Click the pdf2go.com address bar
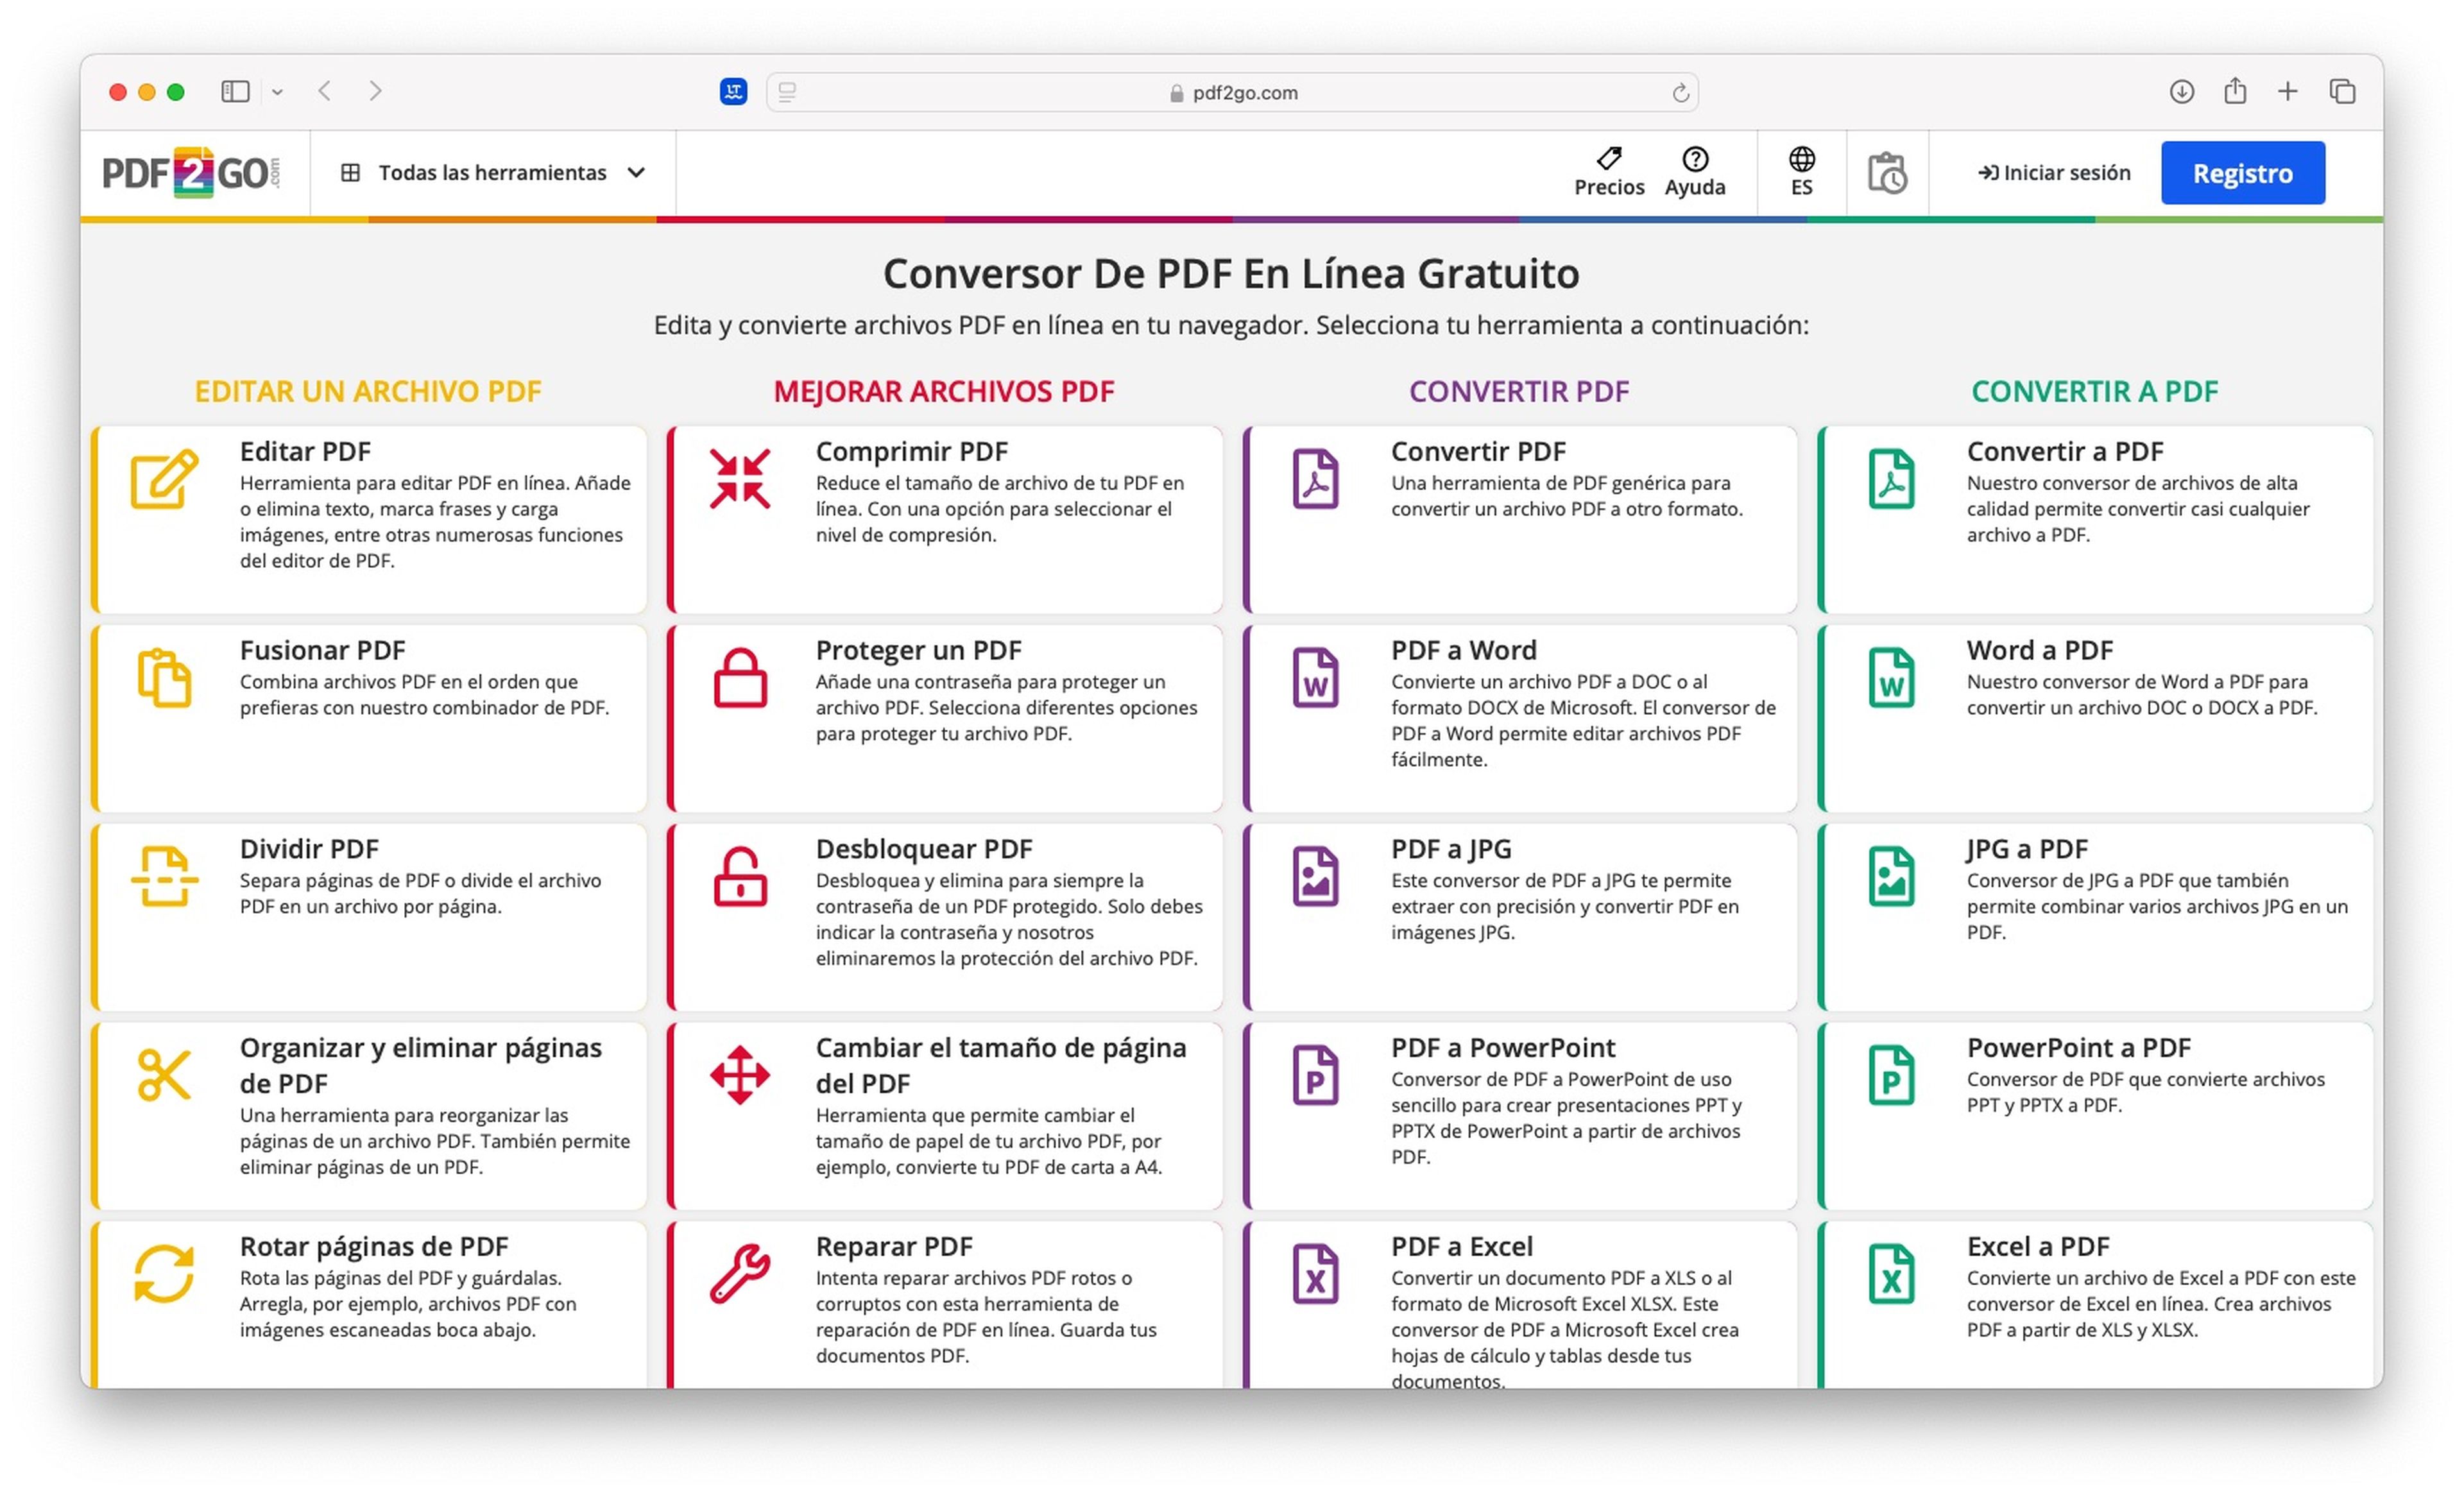The image size is (2464, 1495). (x=1232, y=92)
